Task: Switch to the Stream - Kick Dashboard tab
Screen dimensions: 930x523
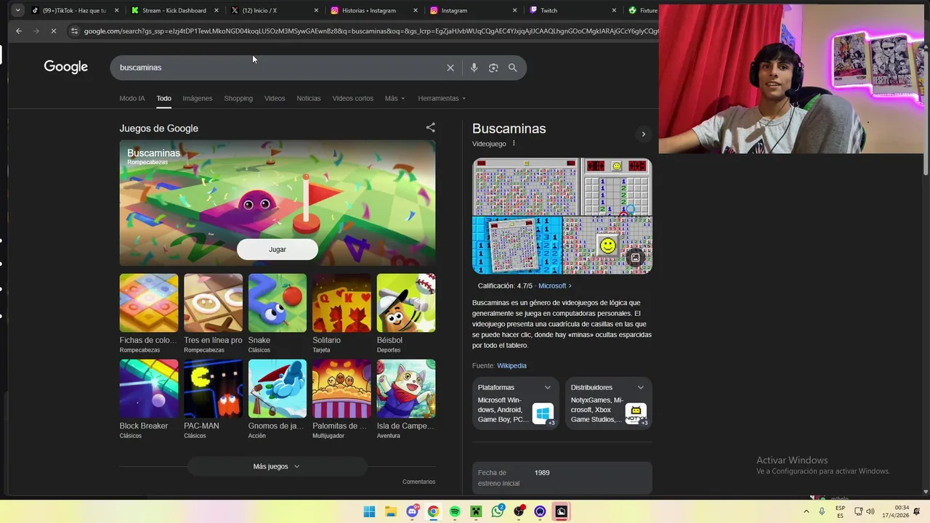Action: click(x=173, y=10)
